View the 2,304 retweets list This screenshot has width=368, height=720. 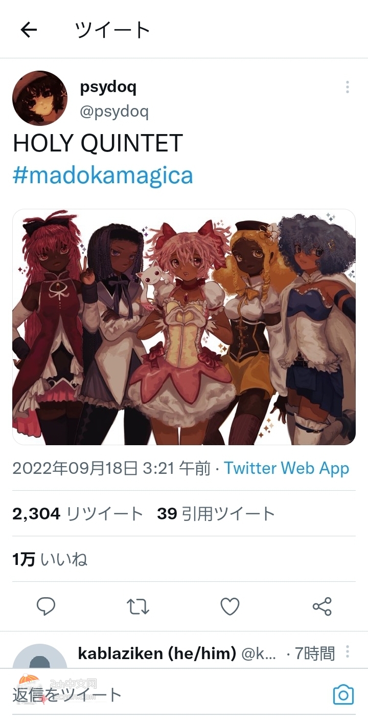pos(78,514)
